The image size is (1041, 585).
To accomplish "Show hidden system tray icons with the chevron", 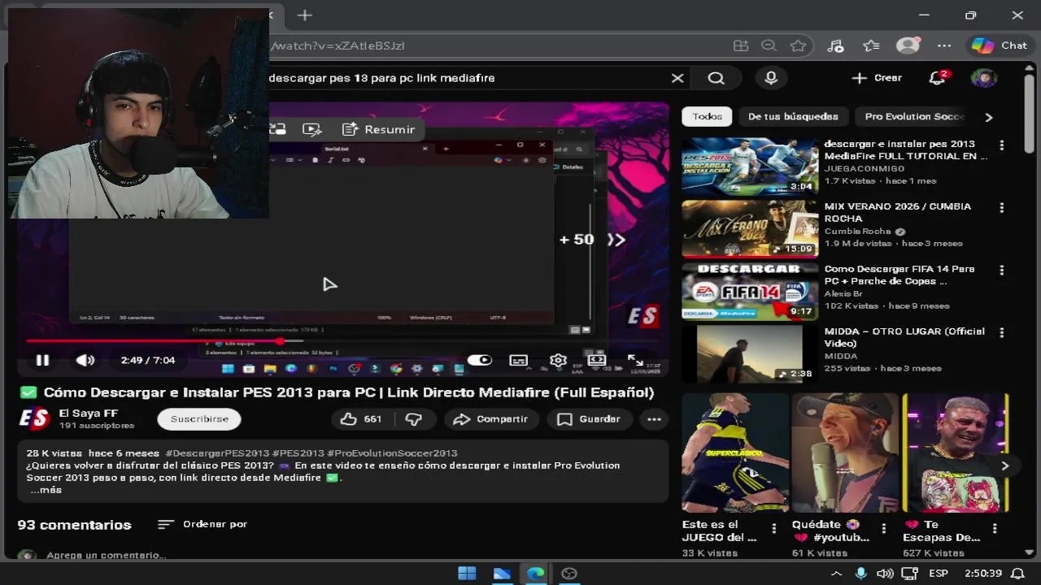I will (x=836, y=574).
